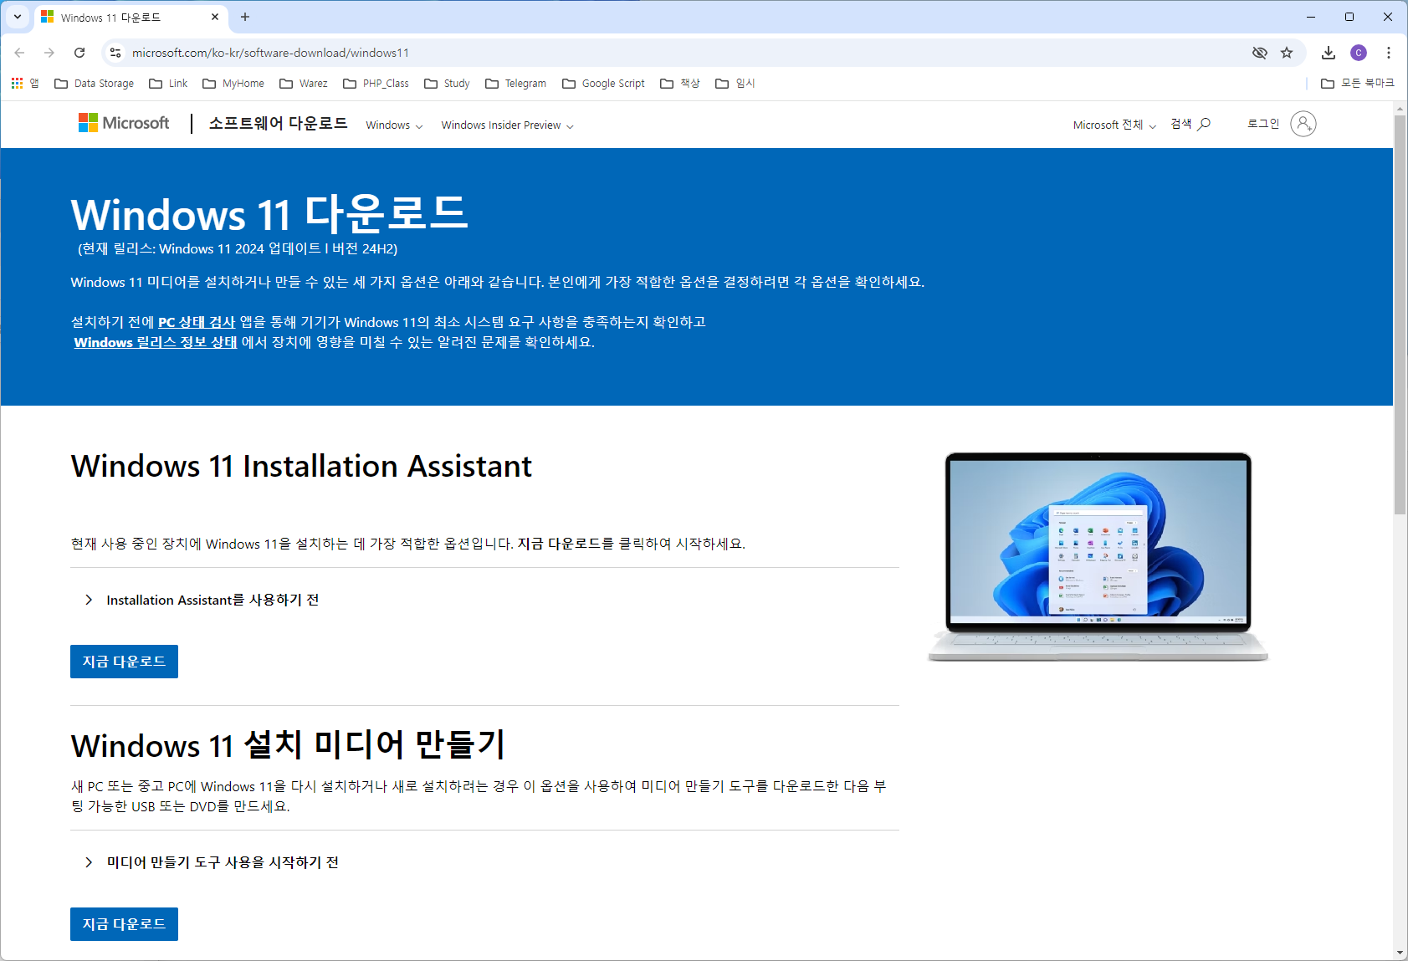This screenshot has height=961, width=1408.
Task: Expand Microsoft 전체 dropdown
Action: point(1114,125)
